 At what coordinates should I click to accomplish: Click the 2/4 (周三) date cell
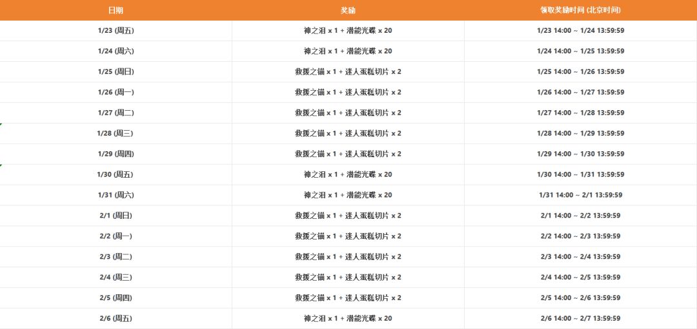tap(116, 277)
